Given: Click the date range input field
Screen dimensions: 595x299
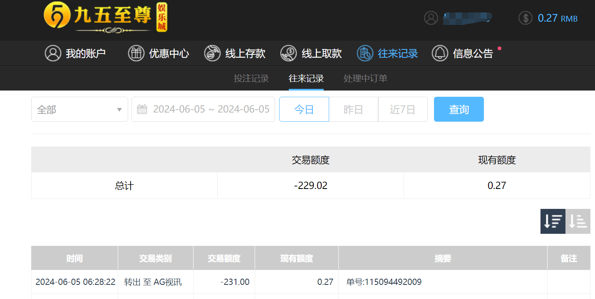Looking at the screenshot, I should 203,109.
